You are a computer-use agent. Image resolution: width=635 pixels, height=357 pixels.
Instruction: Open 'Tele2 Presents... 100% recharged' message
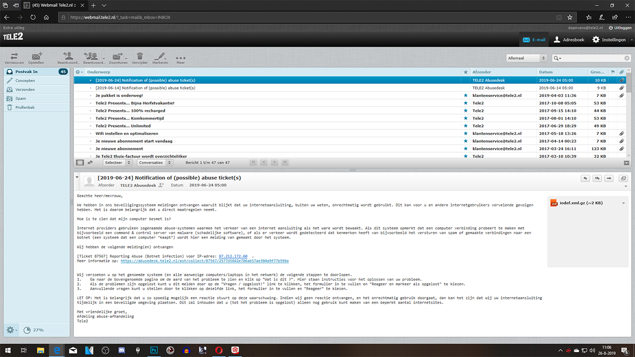(350, 111)
